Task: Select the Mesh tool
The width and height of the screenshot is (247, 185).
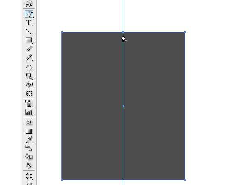Action: (29, 123)
